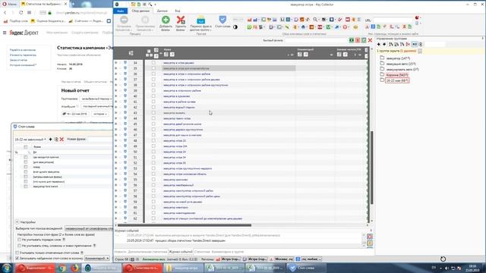Select the '16-22 мая' group in tree

click(x=397, y=80)
